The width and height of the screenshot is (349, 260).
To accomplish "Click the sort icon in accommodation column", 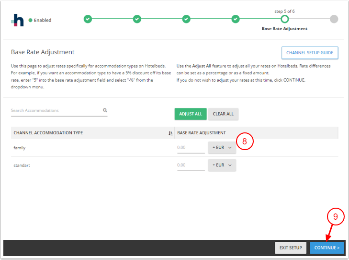I will pyautogui.click(x=170, y=133).
